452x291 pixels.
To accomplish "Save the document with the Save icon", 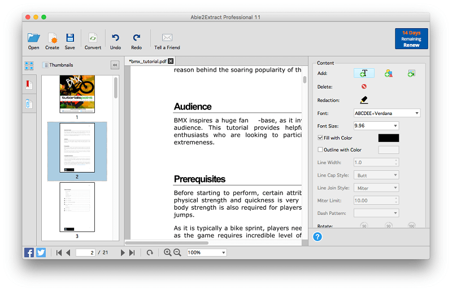I will coord(69,38).
